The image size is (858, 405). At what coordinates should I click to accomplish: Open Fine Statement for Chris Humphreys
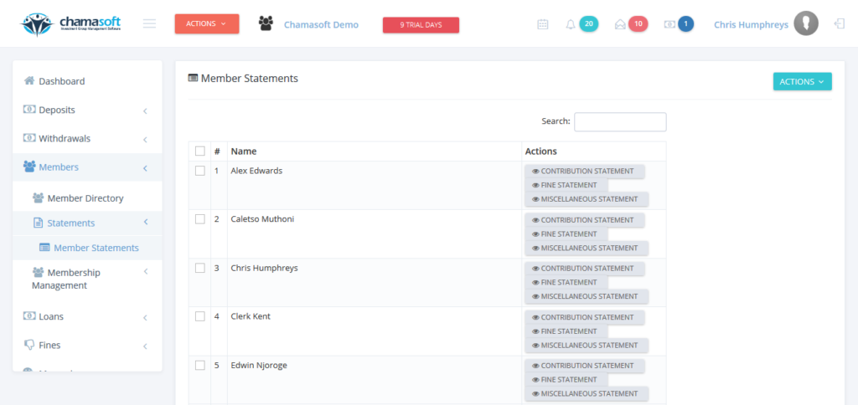(566, 283)
